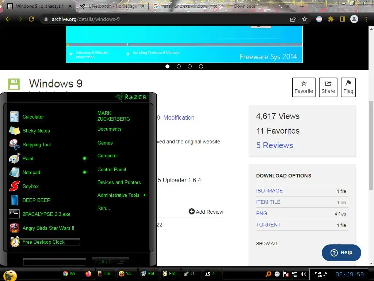This screenshot has width=374, height=281.
Task: Expand Notepad's recent items arrow
Action: (85, 172)
